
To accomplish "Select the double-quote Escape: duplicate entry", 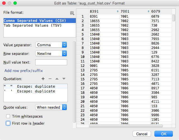I will tap(36, 87).
